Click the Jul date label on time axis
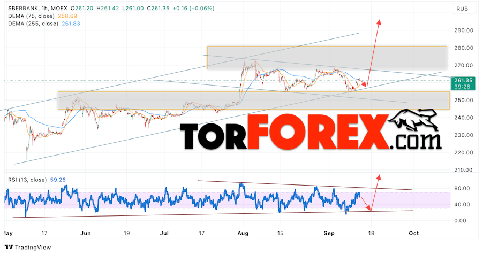This screenshot has height=255, width=483. tap(164, 233)
